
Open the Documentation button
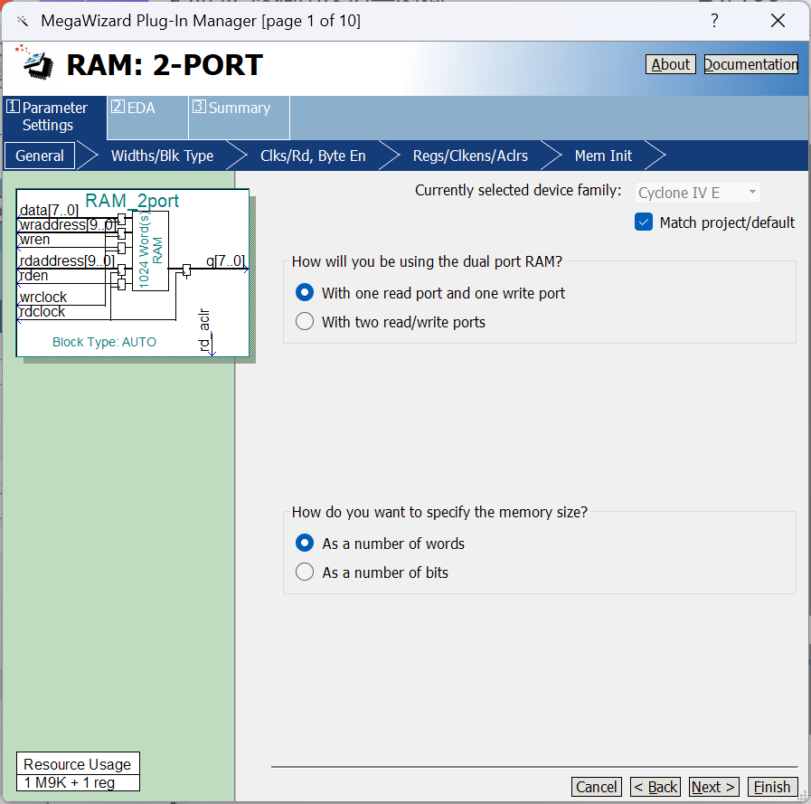[x=751, y=65]
